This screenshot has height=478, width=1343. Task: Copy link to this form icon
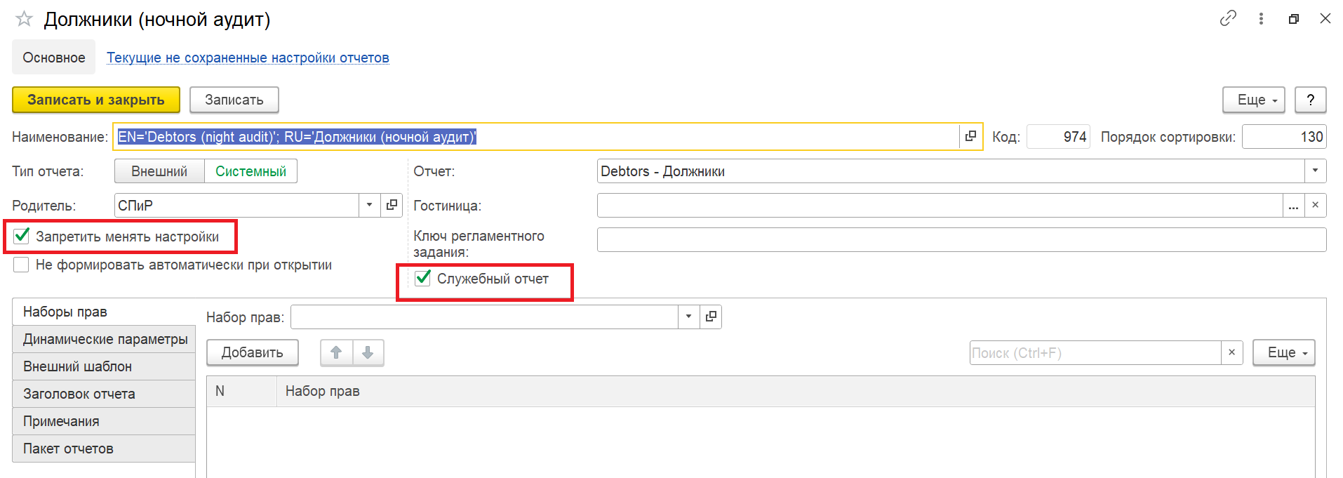[1228, 18]
